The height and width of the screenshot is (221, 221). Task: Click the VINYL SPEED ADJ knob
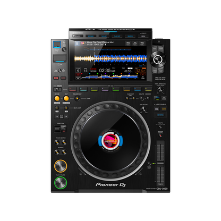point(160,90)
